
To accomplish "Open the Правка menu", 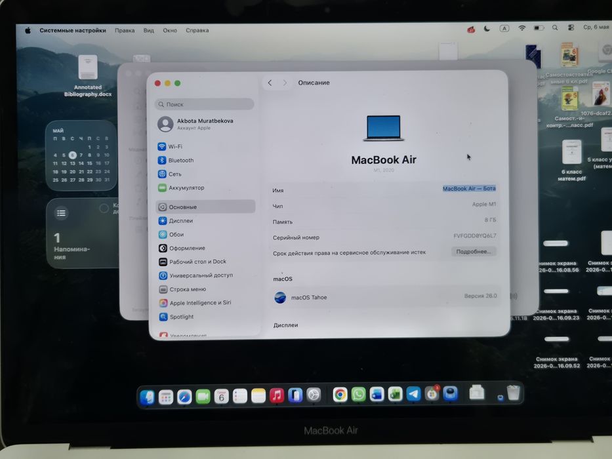I will pyautogui.click(x=125, y=30).
